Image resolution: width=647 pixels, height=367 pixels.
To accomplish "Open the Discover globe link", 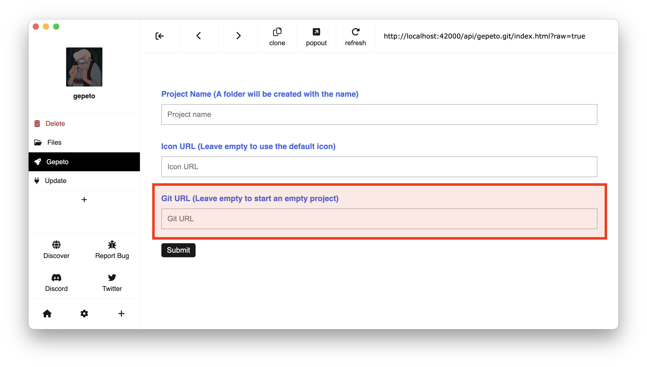I will (x=56, y=250).
